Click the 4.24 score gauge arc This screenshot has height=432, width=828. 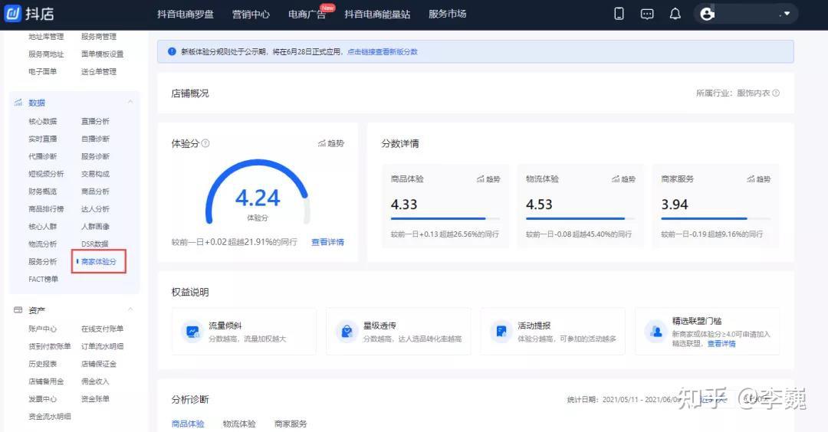258,191
